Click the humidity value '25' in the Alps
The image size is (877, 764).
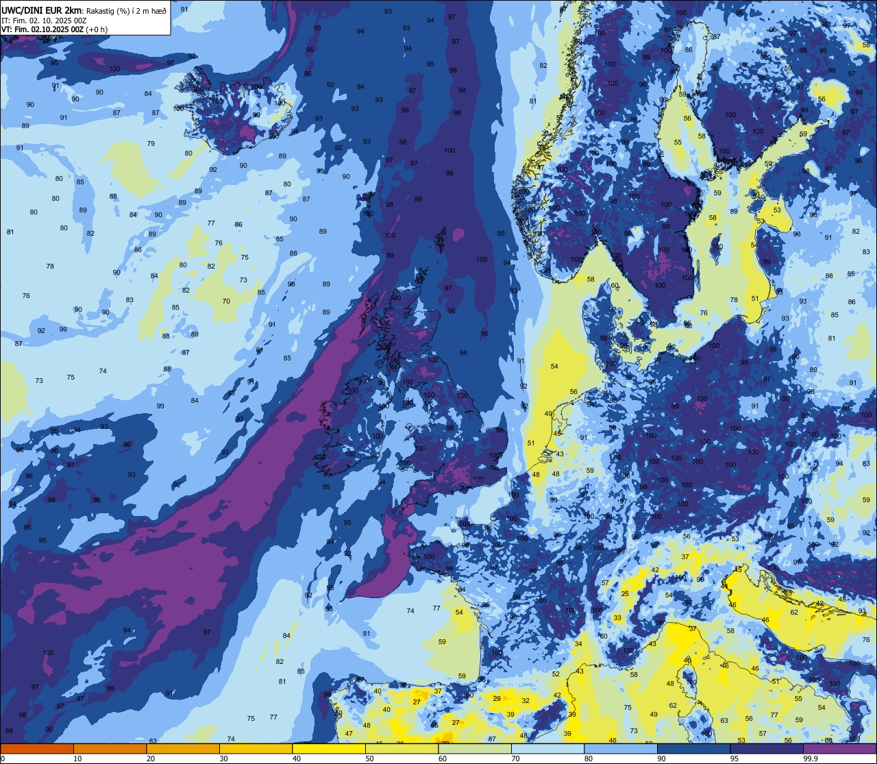pyautogui.click(x=625, y=594)
